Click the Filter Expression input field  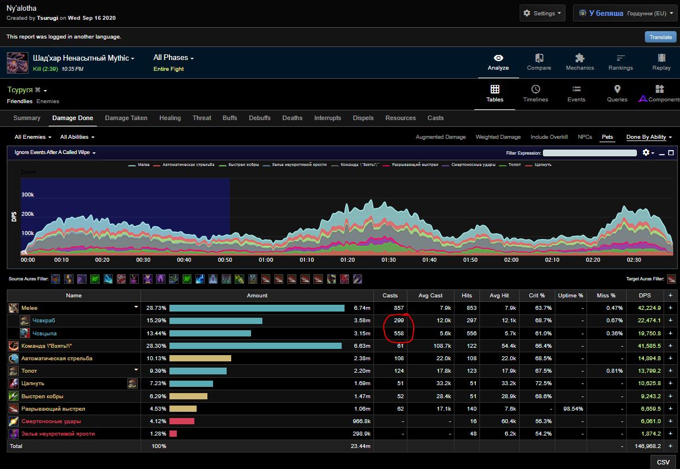(589, 153)
